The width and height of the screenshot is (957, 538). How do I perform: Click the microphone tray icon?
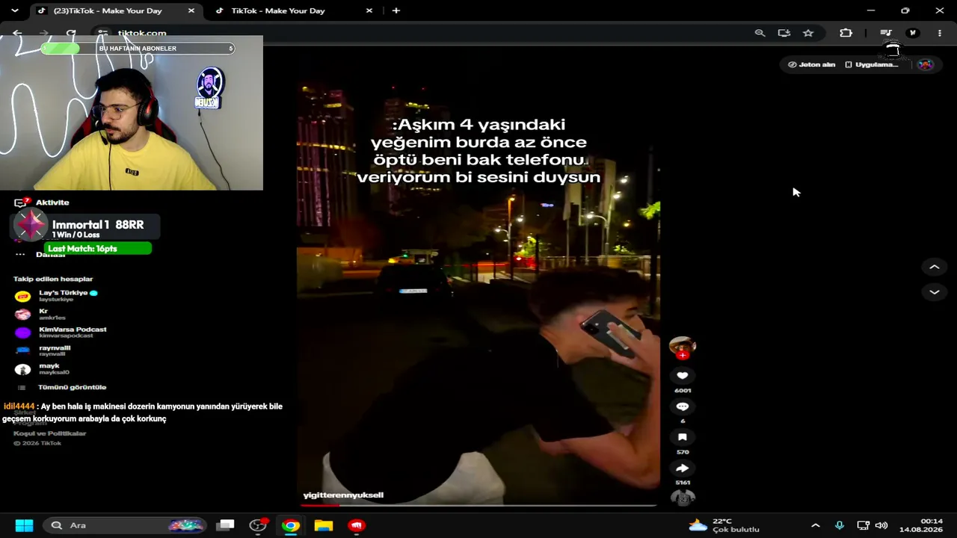click(840, 525)
